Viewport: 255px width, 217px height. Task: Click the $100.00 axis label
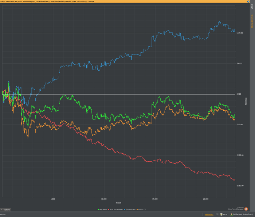click(x=240, y=33)
